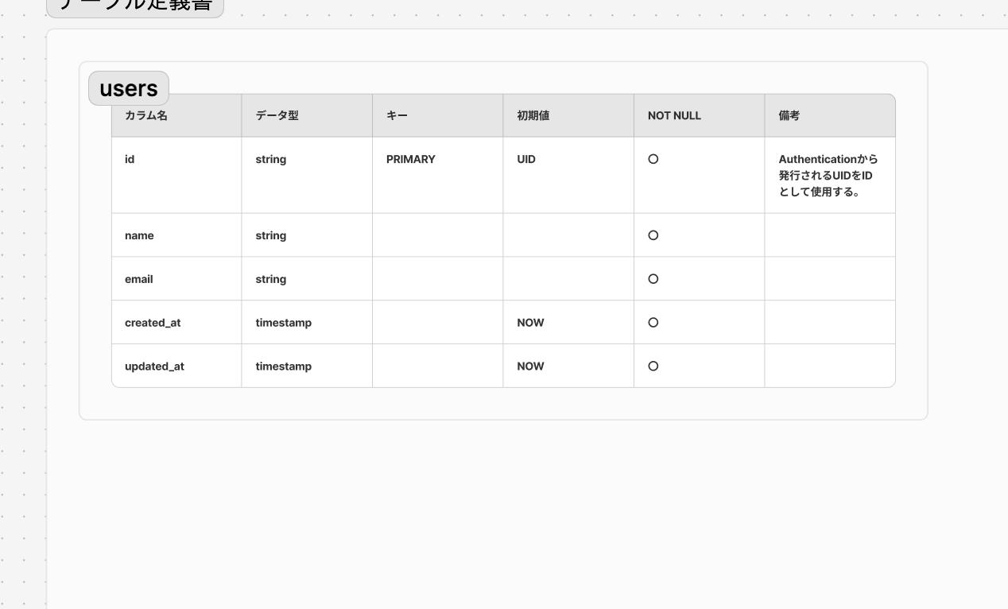Select the timestamp type cell for updated_at
Viewport: 1008px width, 609px height.
pos(283,366)
